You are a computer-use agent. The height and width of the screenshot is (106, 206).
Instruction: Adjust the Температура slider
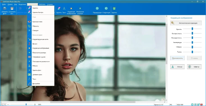pyautogui.click(x=192, y=42)
